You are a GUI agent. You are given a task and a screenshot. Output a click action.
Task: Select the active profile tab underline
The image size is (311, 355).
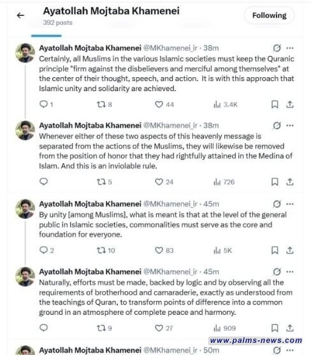(x=47, y=36)
